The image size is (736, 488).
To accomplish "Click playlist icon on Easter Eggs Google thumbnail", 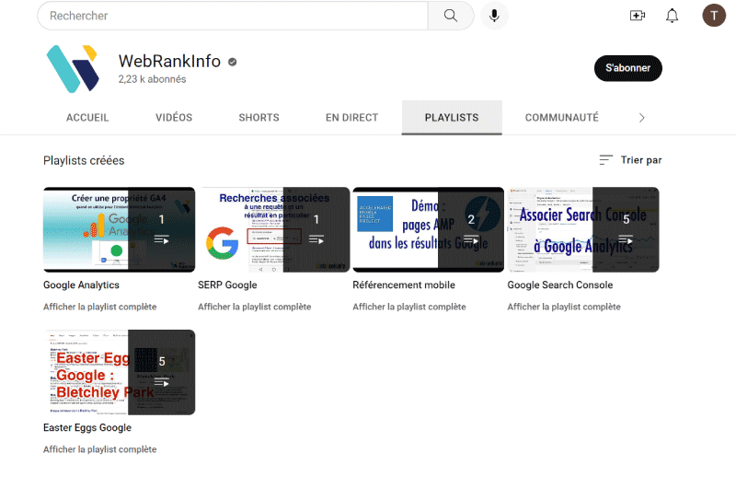I will click(162, 382).
